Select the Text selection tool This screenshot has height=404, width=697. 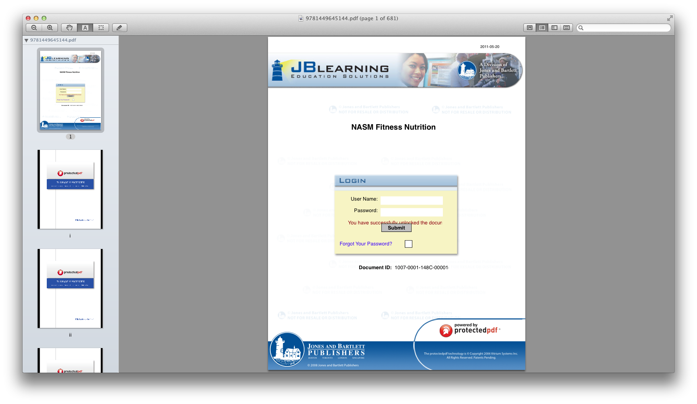pyautogui.click(x=85, y=28)
